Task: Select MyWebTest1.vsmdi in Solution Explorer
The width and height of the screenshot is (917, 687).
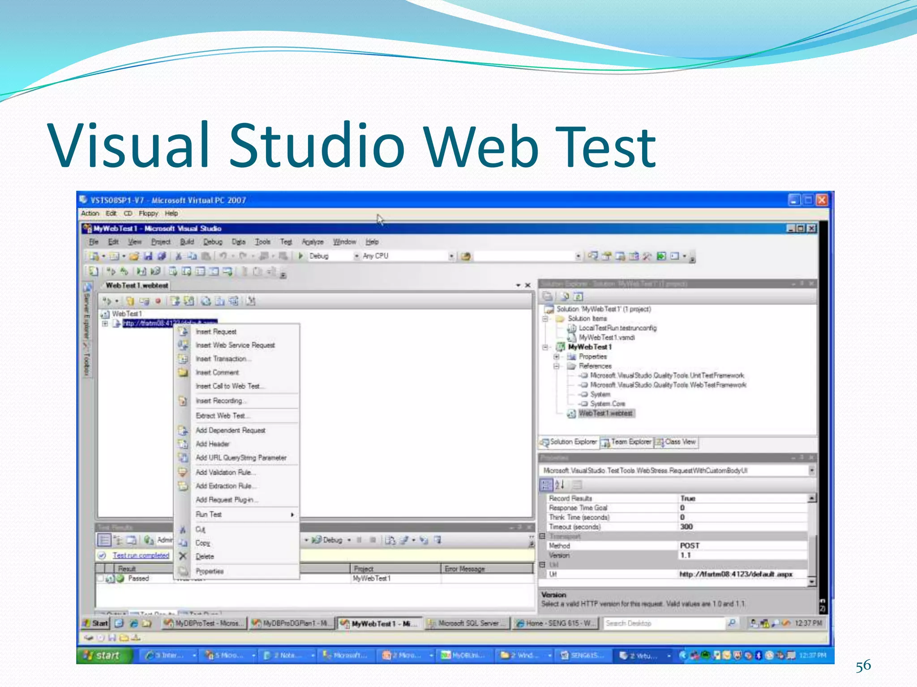Action: pos(607,337)
